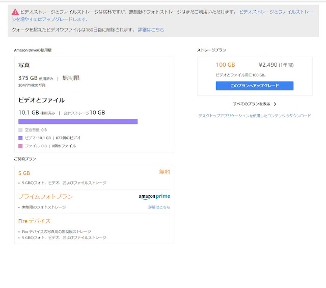326x288 pixels.
Task: Show all plans via すべてのプランを表示
Action: pyautogui.click(x=252, y=104)
